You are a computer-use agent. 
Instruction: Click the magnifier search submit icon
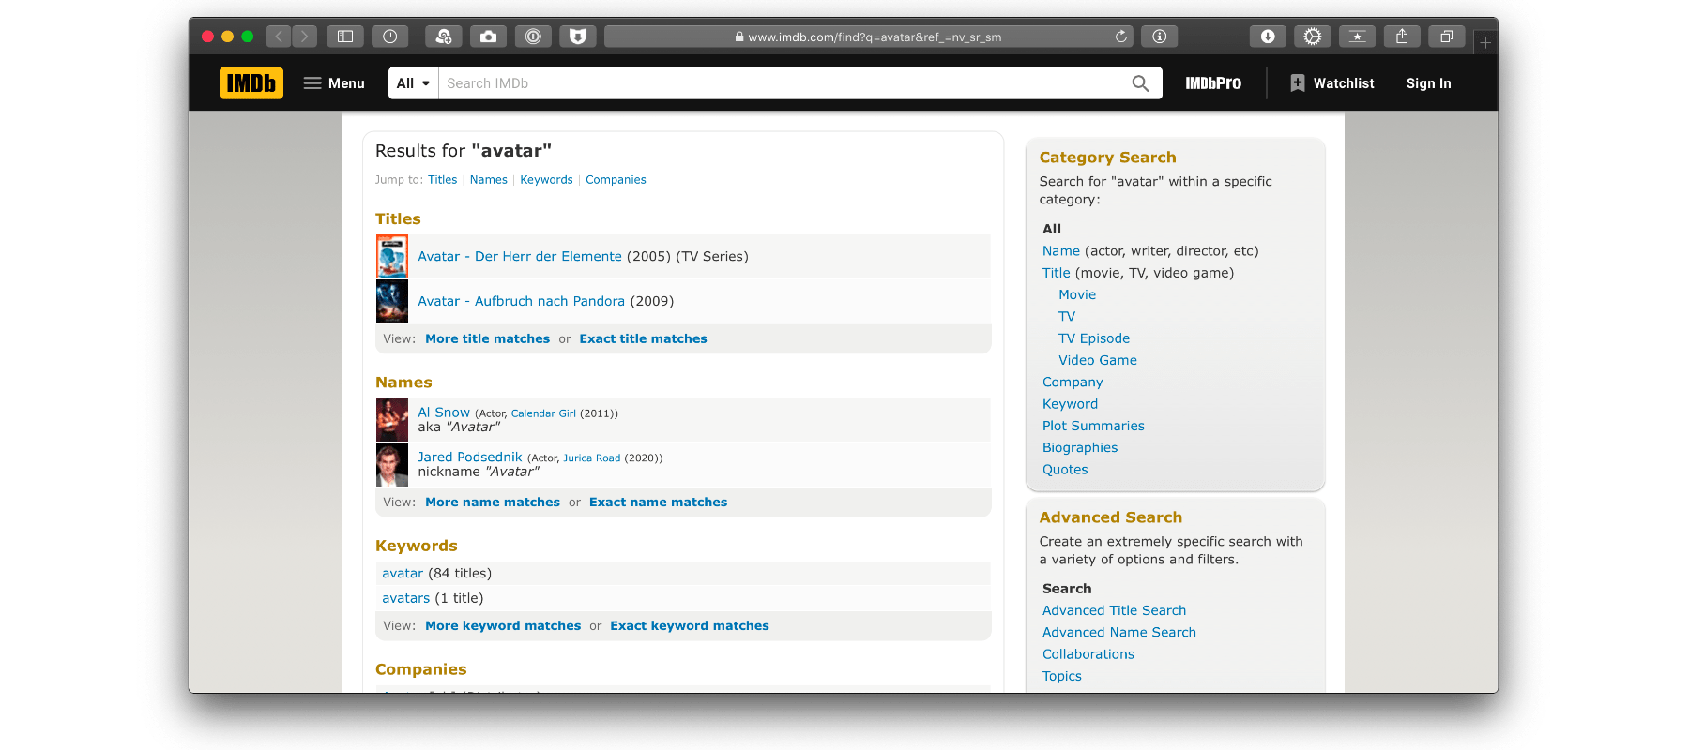point(1140,83)
